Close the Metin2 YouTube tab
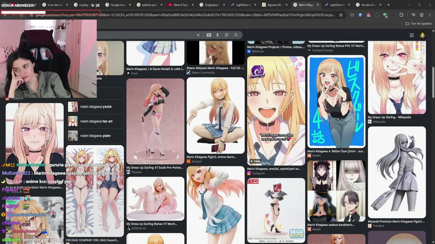The width and height of the screenshot is (435, 244). click(192, 5)
